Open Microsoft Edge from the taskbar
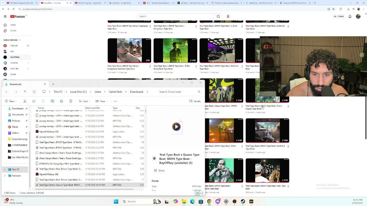This screenshot has height=206, width=367. tap(192, 201)
